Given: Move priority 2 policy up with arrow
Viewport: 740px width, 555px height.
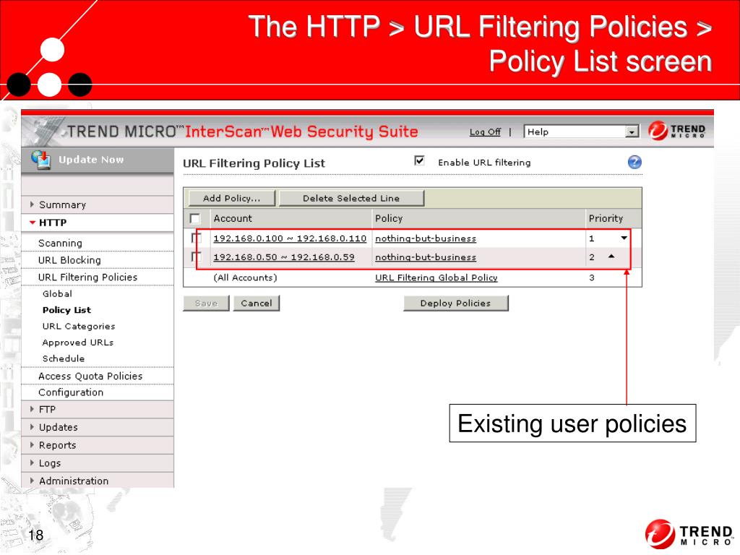Looking at the screenshot, I should click(611, 257).
